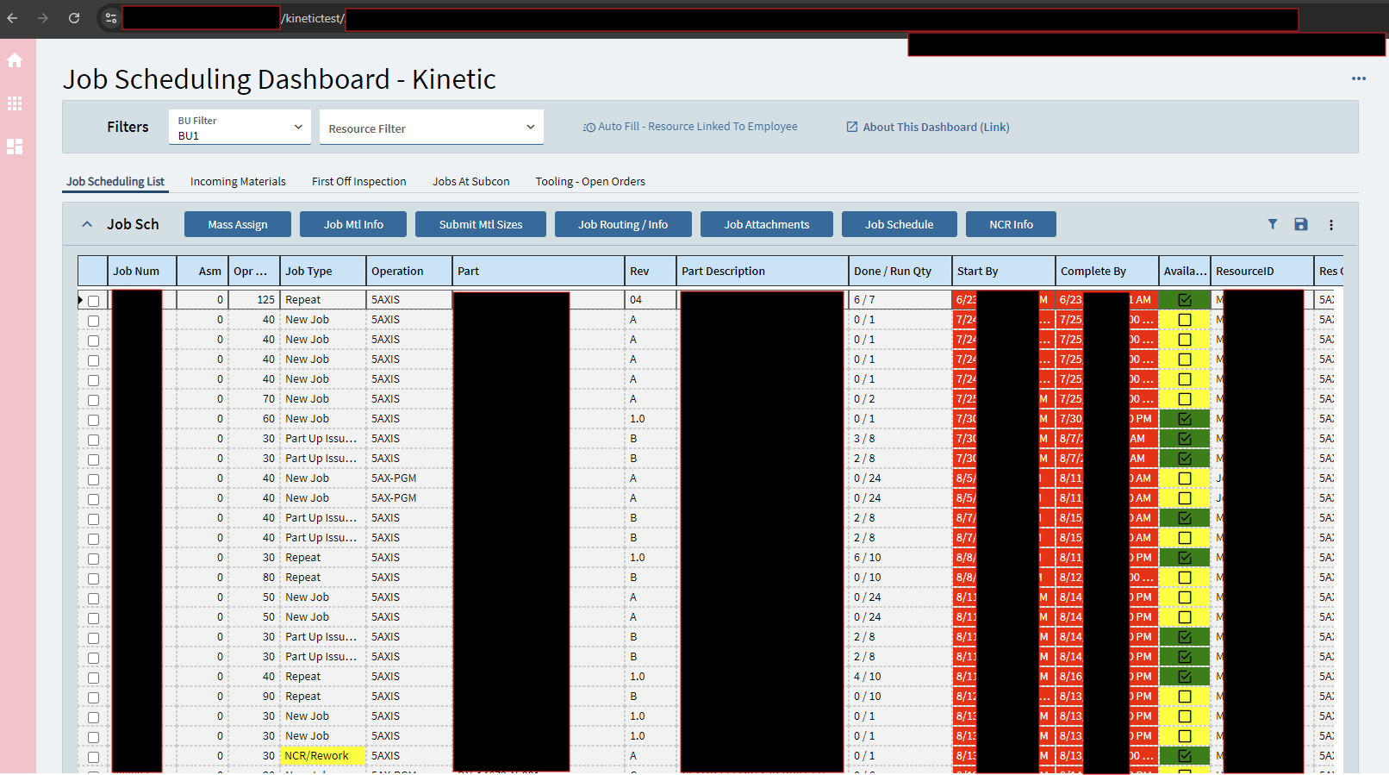Click the Done / Run Qty cell '0 / 2'
Screen dimensions: 1389x775
point(900,399)
